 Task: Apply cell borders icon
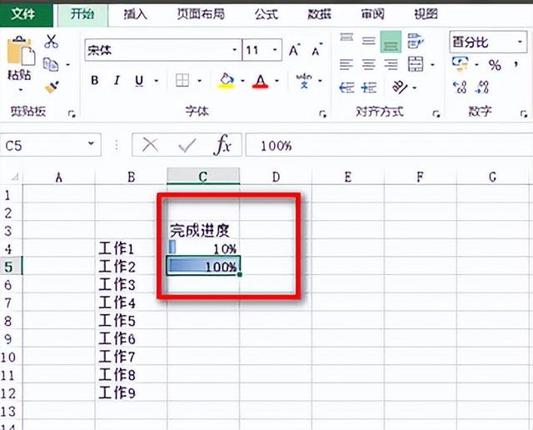click(x=182, y=81)
